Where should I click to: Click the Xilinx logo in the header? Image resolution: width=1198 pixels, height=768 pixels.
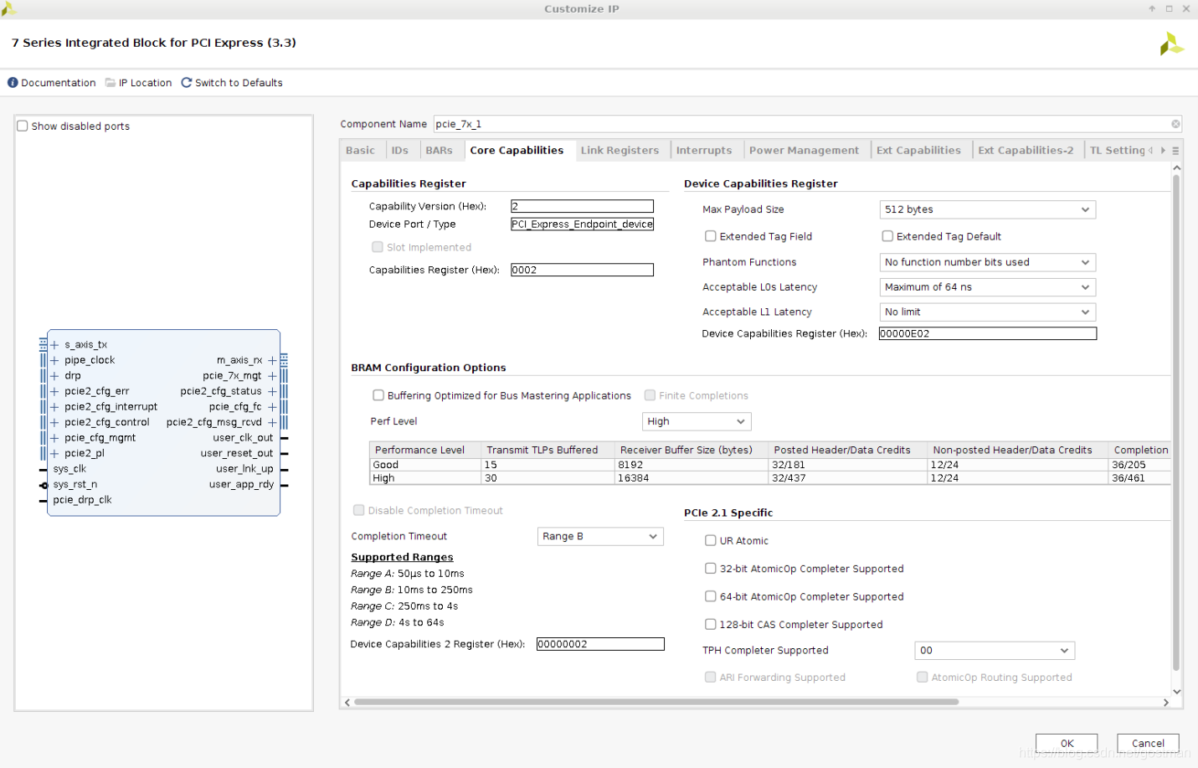[1171, 43]
